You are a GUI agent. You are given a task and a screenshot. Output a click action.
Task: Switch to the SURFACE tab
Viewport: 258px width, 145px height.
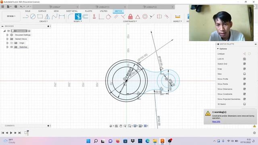point(42,11)
